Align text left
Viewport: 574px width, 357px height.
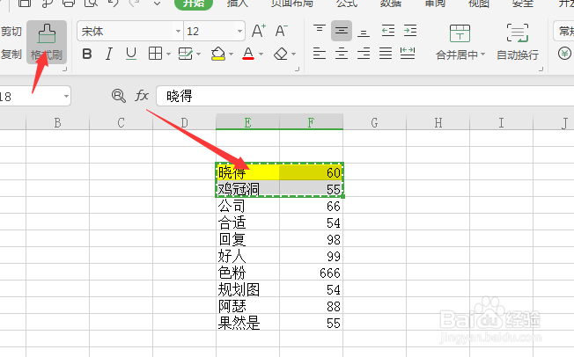[320, 54]
